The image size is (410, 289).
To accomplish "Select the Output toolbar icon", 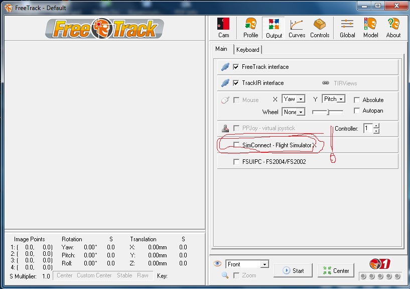I will (x=274, y=28).
